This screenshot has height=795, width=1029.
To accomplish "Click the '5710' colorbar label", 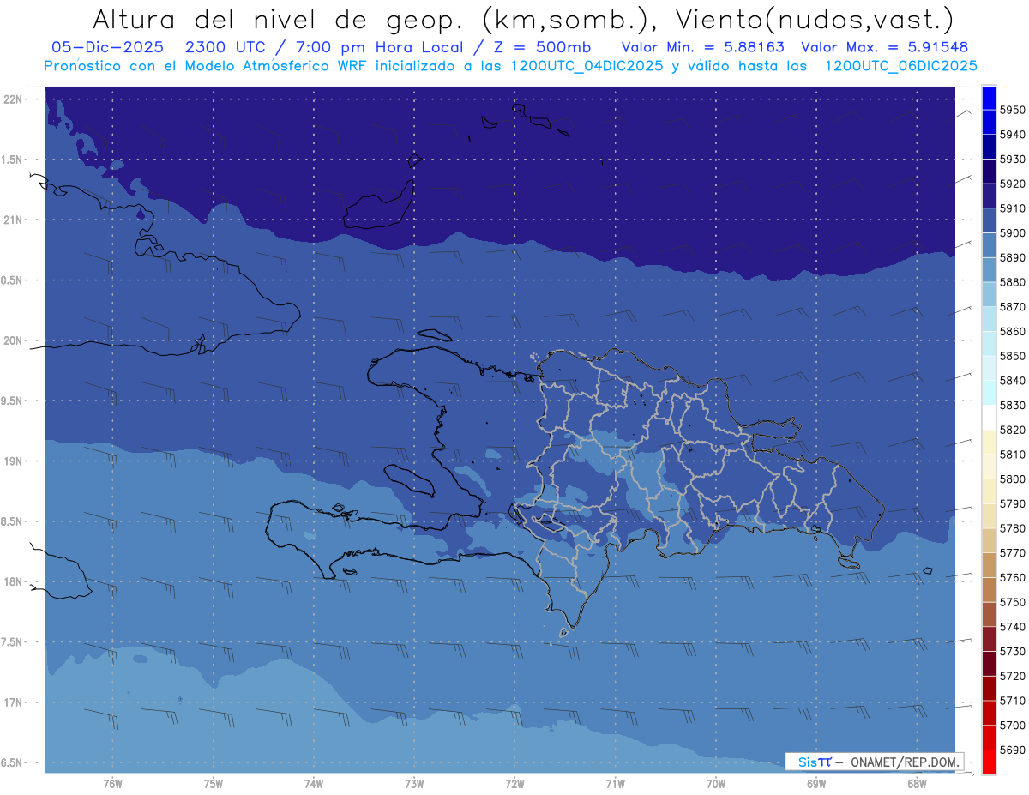I will 1012,700.
